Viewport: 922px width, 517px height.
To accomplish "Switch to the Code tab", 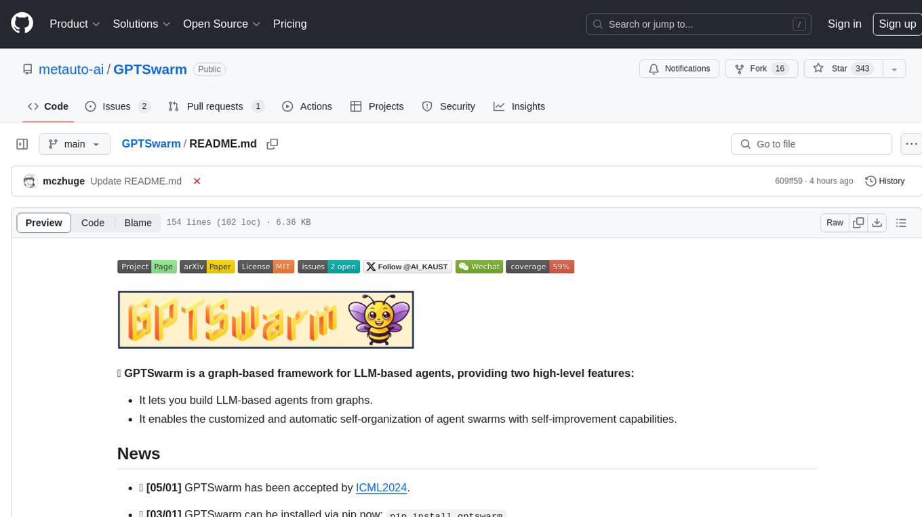I will [48, 106].
